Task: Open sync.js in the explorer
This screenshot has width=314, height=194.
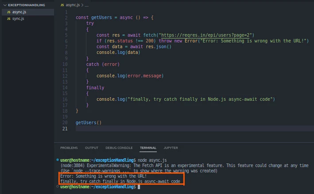Action: (x=18, y=19)
